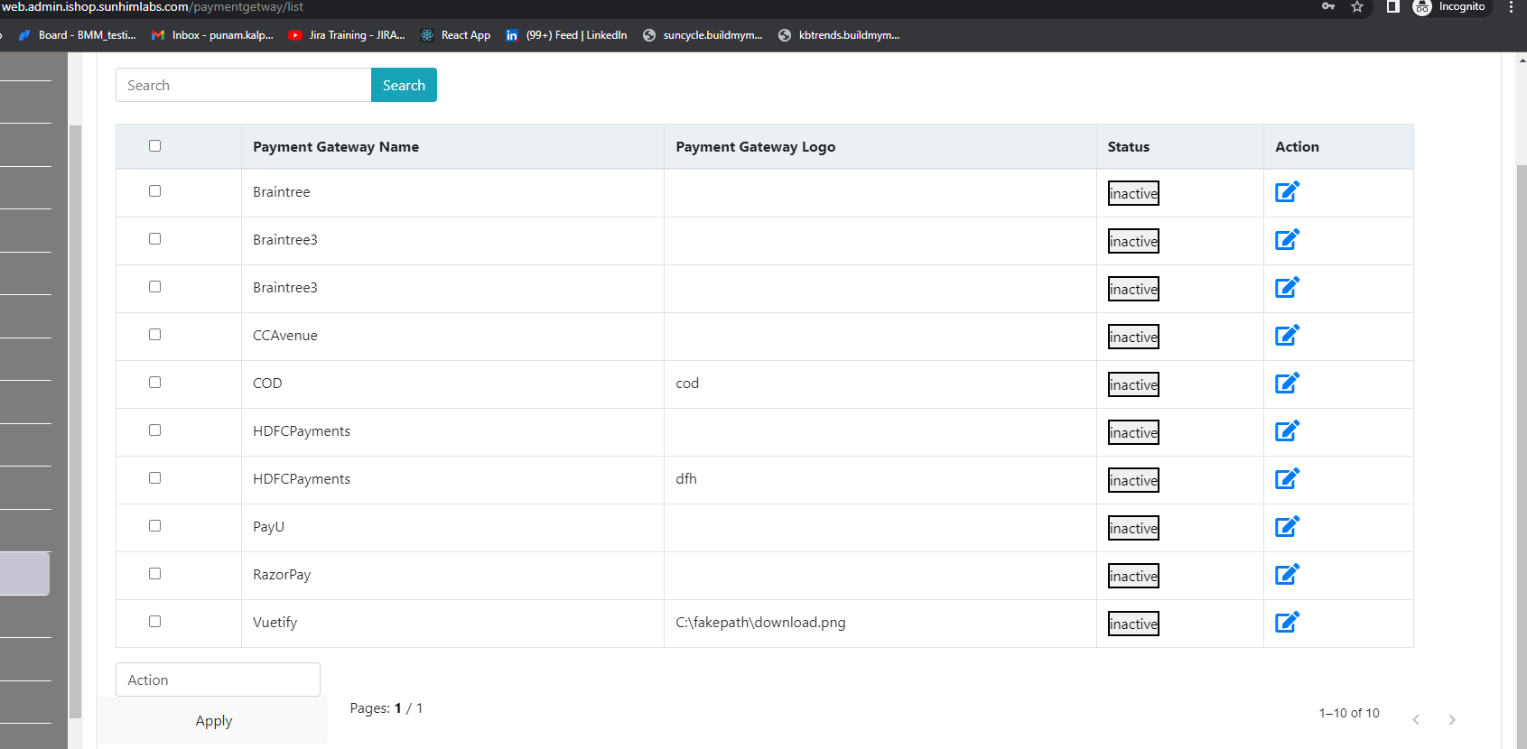The width and height of the screenshot is (1527, 749).
Task: Check the COD row checkbox
Action: pyautogui.click(x=154, y=383)
